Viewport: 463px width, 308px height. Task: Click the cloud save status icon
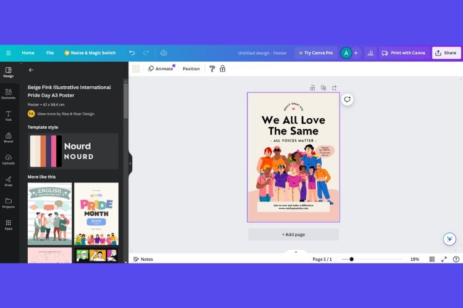(164, 53)
